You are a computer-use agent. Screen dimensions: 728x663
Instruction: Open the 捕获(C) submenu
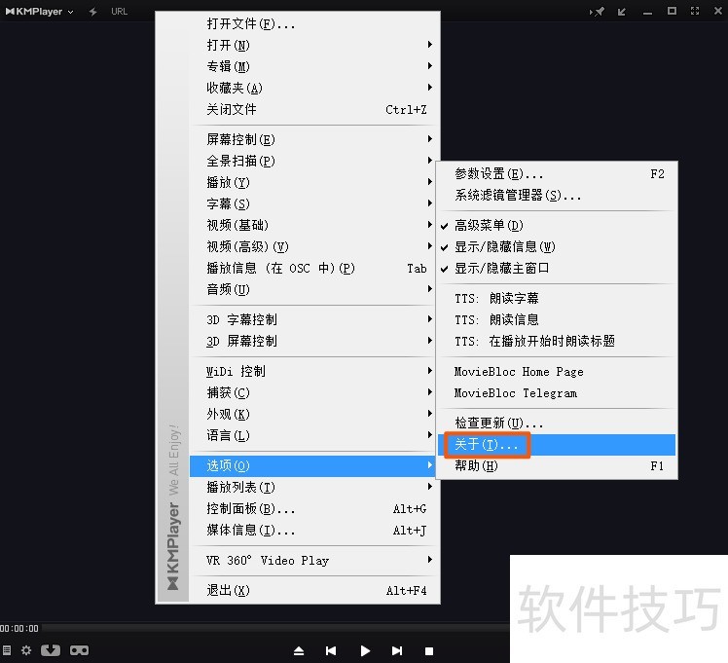[x=314, y=392]
